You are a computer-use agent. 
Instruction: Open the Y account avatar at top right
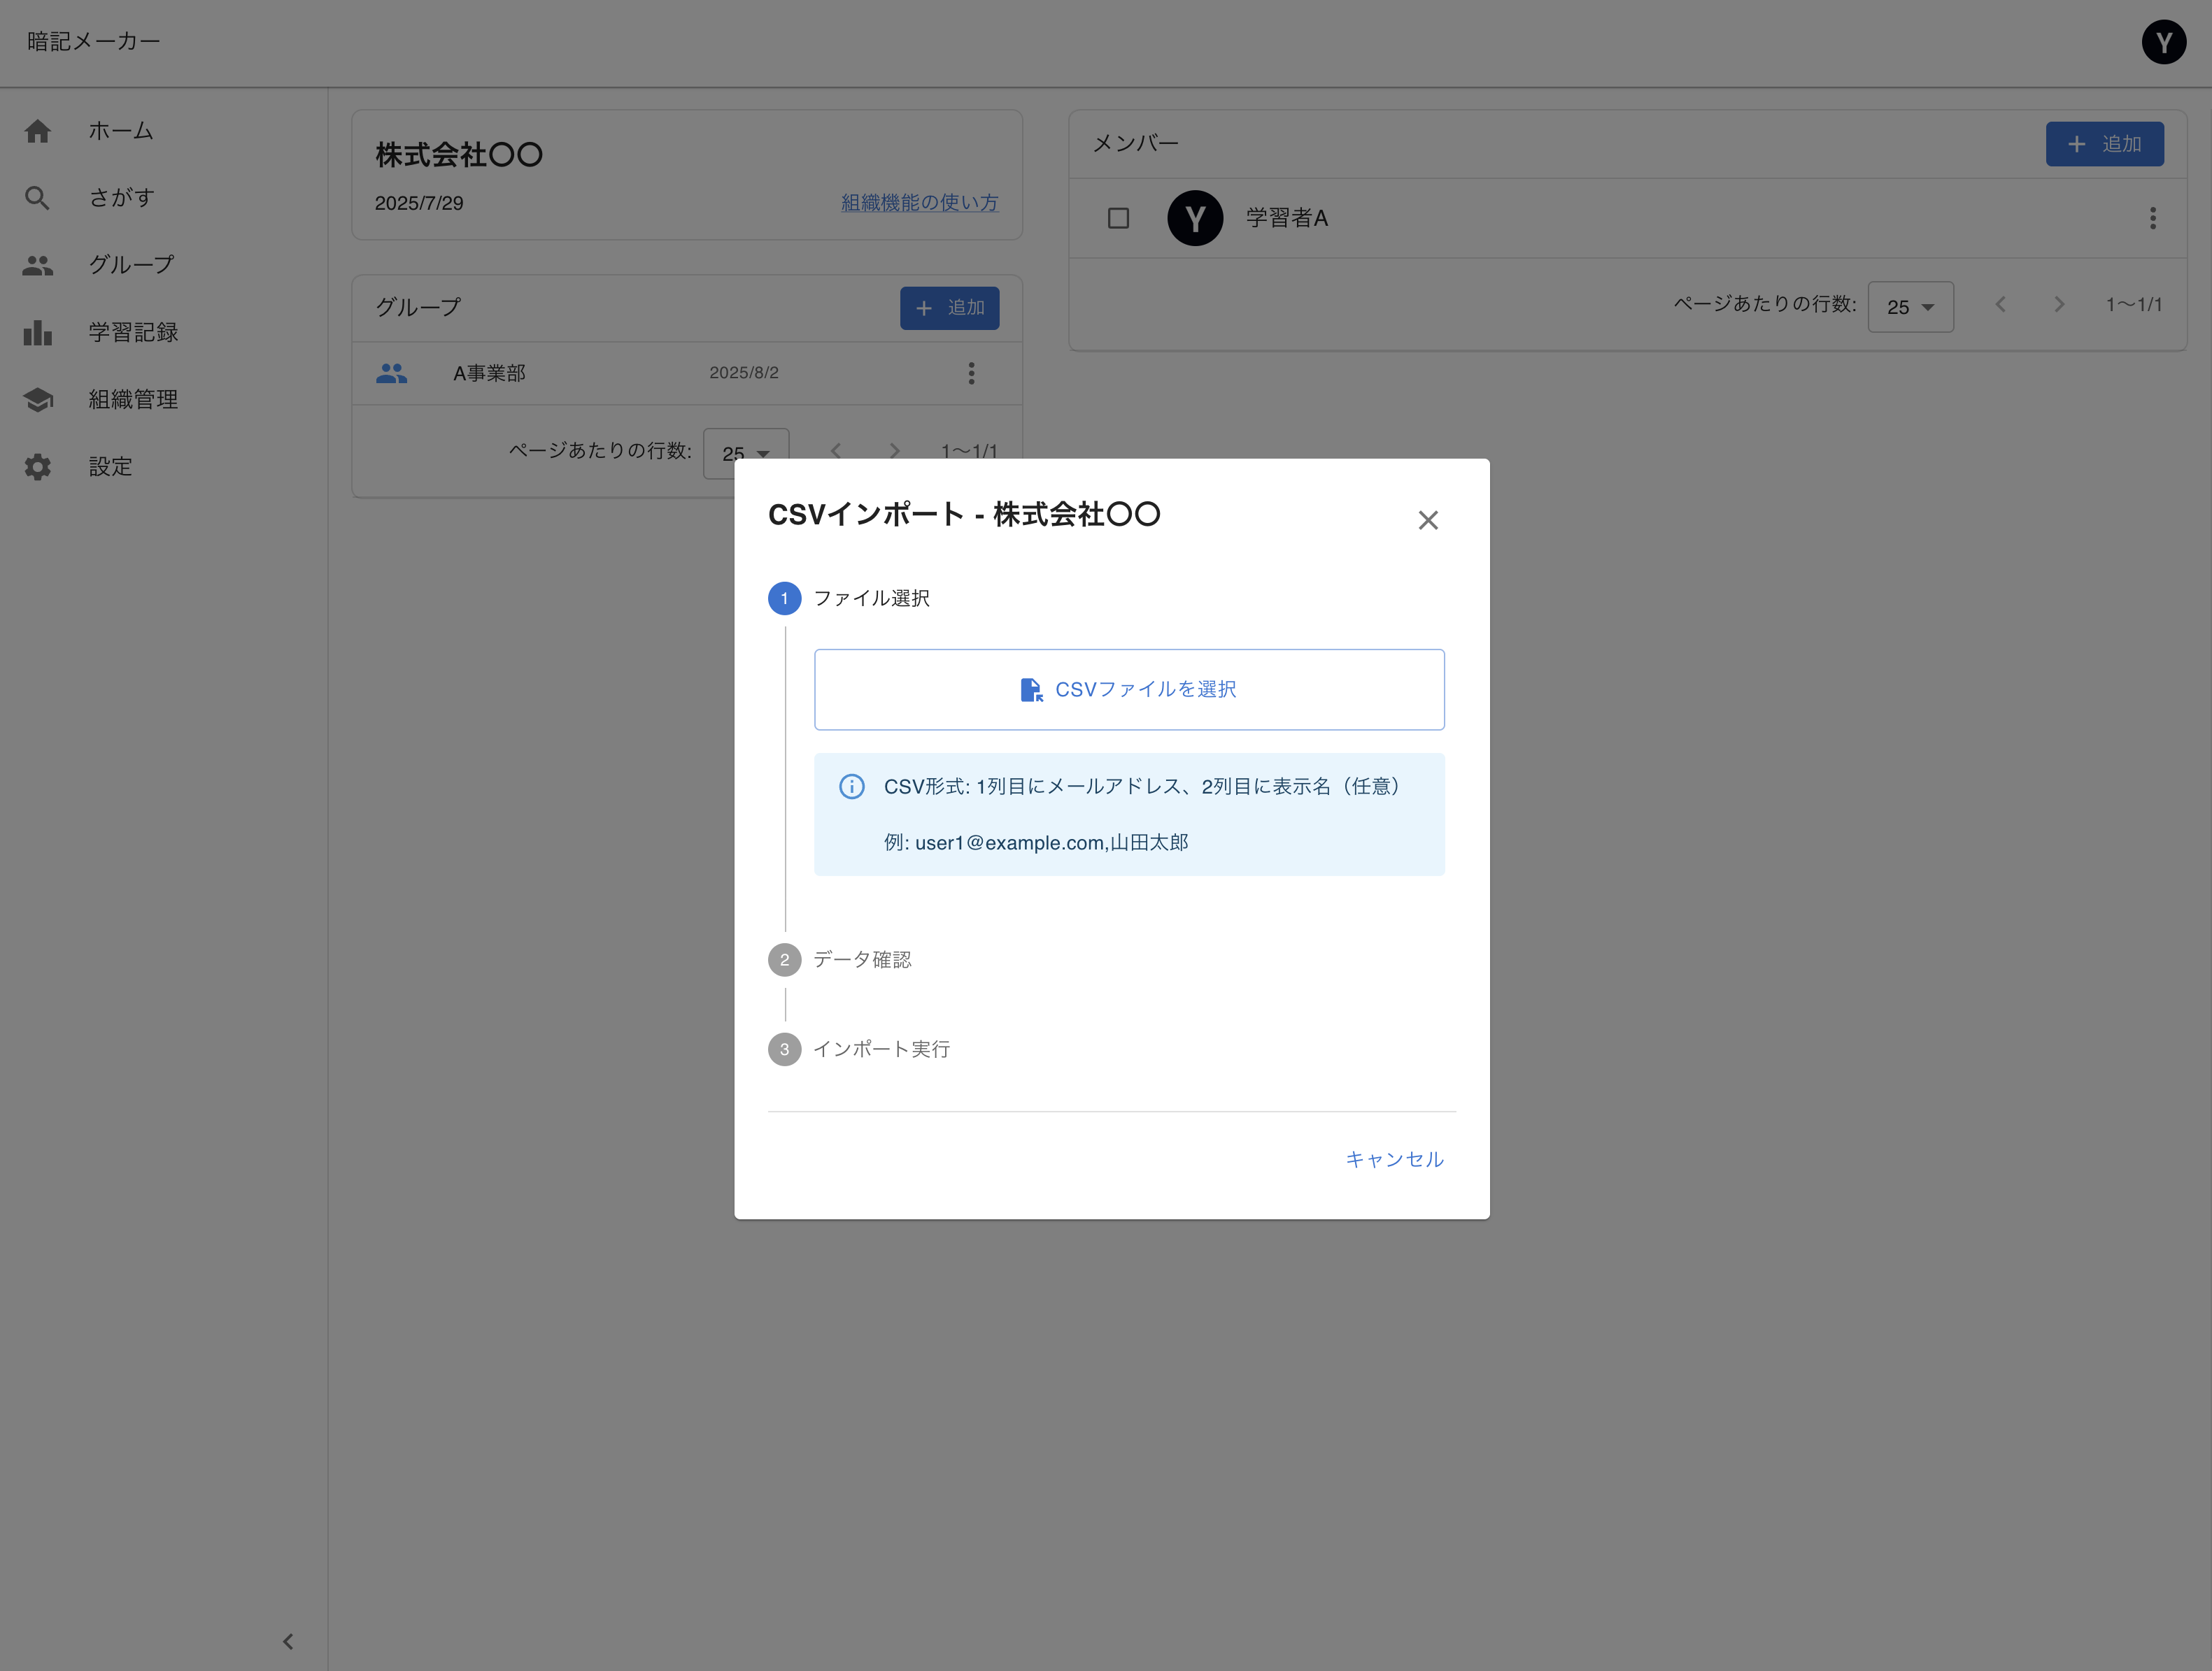click(2164, 42)
